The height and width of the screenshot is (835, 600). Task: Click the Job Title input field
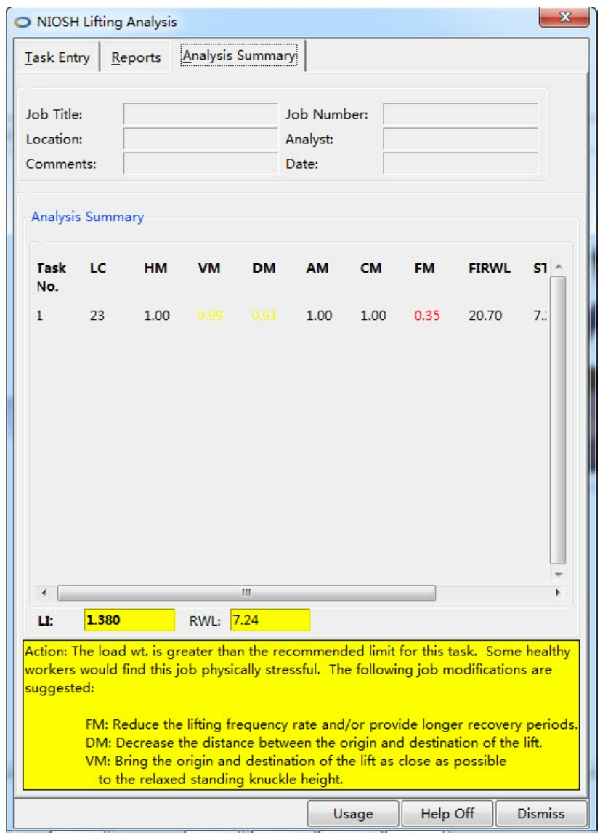coord(200,114)
